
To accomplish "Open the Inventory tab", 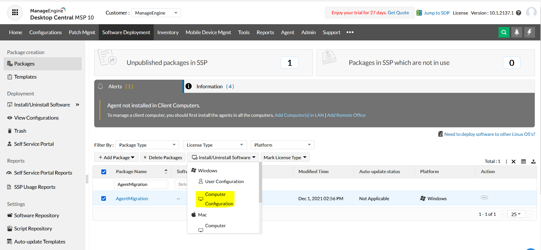I will (168, 32).
